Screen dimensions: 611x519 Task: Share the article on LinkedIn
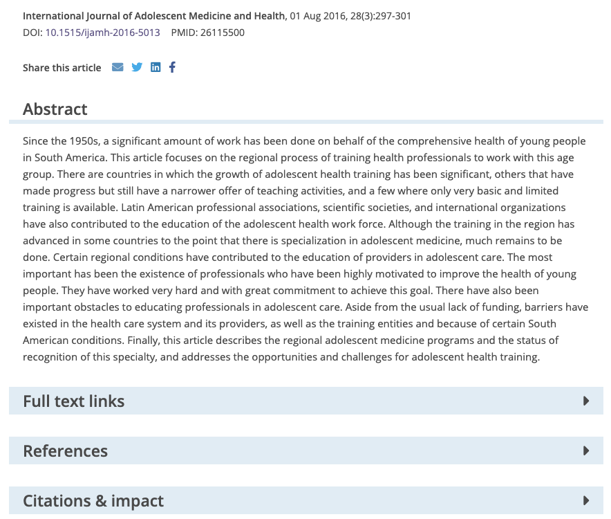(156, 67)
